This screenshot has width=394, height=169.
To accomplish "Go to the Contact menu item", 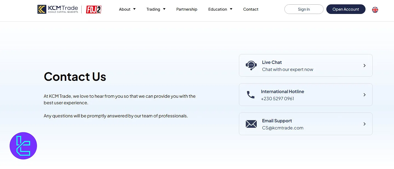I will click(x=251, y=9).
